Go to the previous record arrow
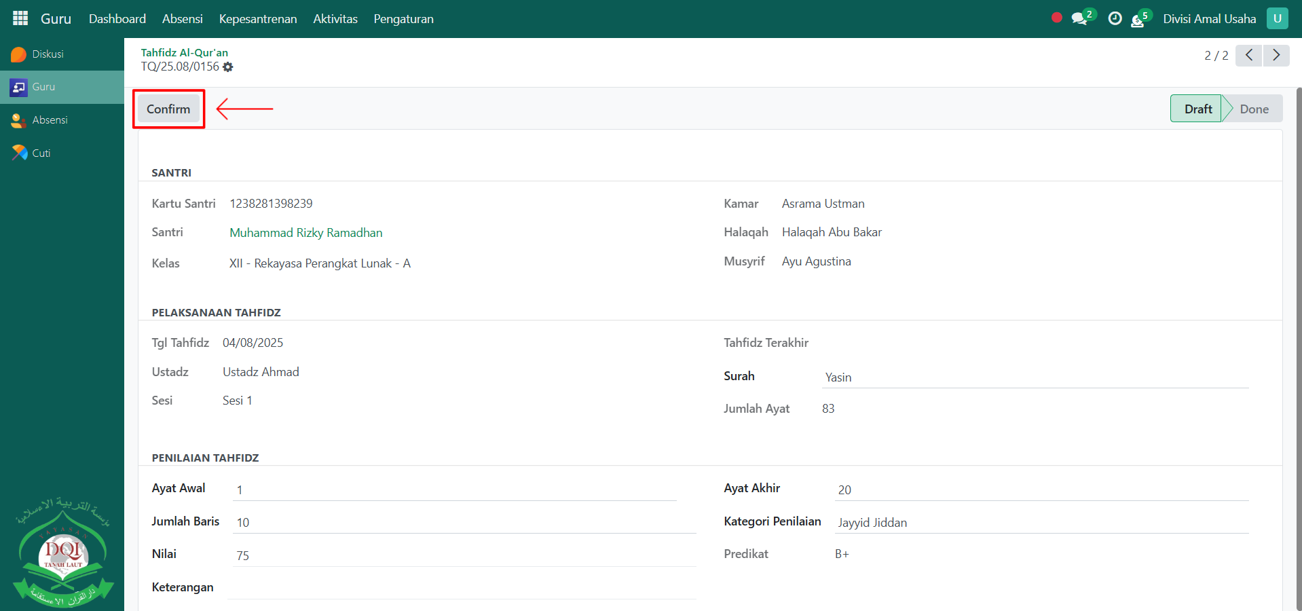 pos(1248,55)
